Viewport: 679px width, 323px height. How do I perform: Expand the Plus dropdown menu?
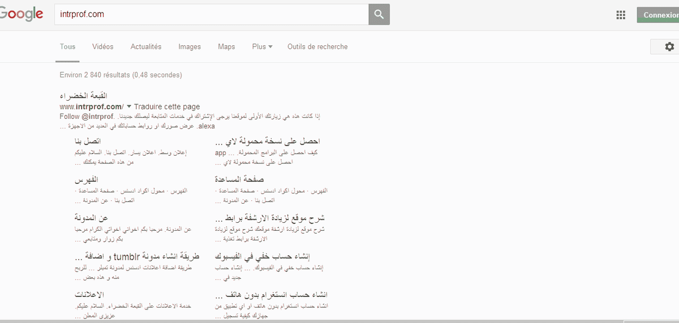point(262,47)
